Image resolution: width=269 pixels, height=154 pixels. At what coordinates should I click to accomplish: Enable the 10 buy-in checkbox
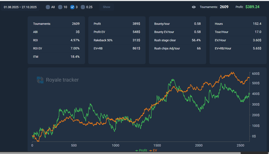pos(60,7)
